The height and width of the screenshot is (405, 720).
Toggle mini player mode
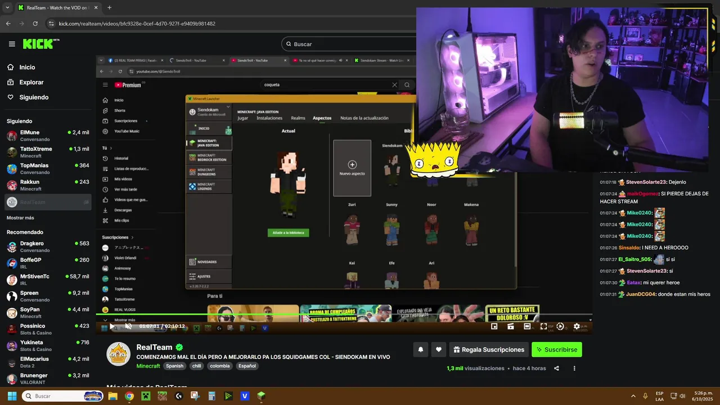[494, 326]
